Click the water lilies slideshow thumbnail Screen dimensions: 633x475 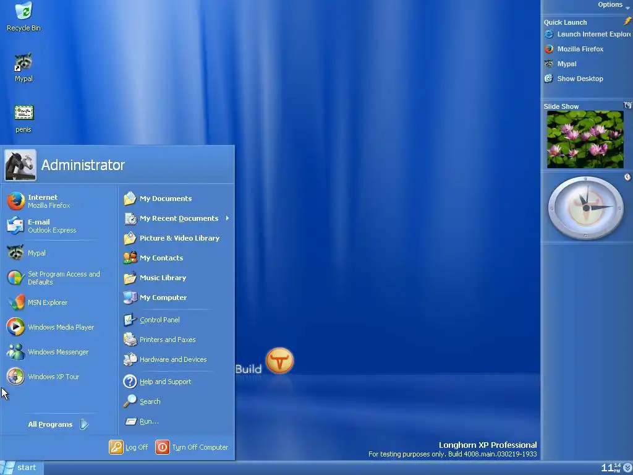585,140
